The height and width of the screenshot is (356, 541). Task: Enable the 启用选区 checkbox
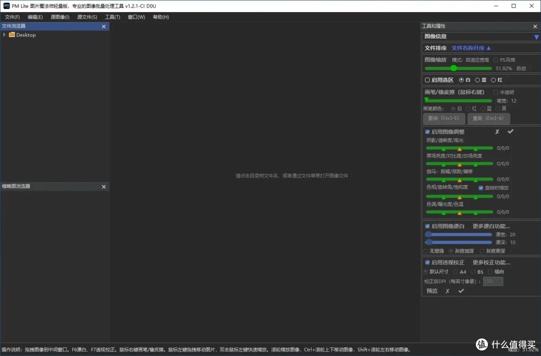click(x=427, y=80)
